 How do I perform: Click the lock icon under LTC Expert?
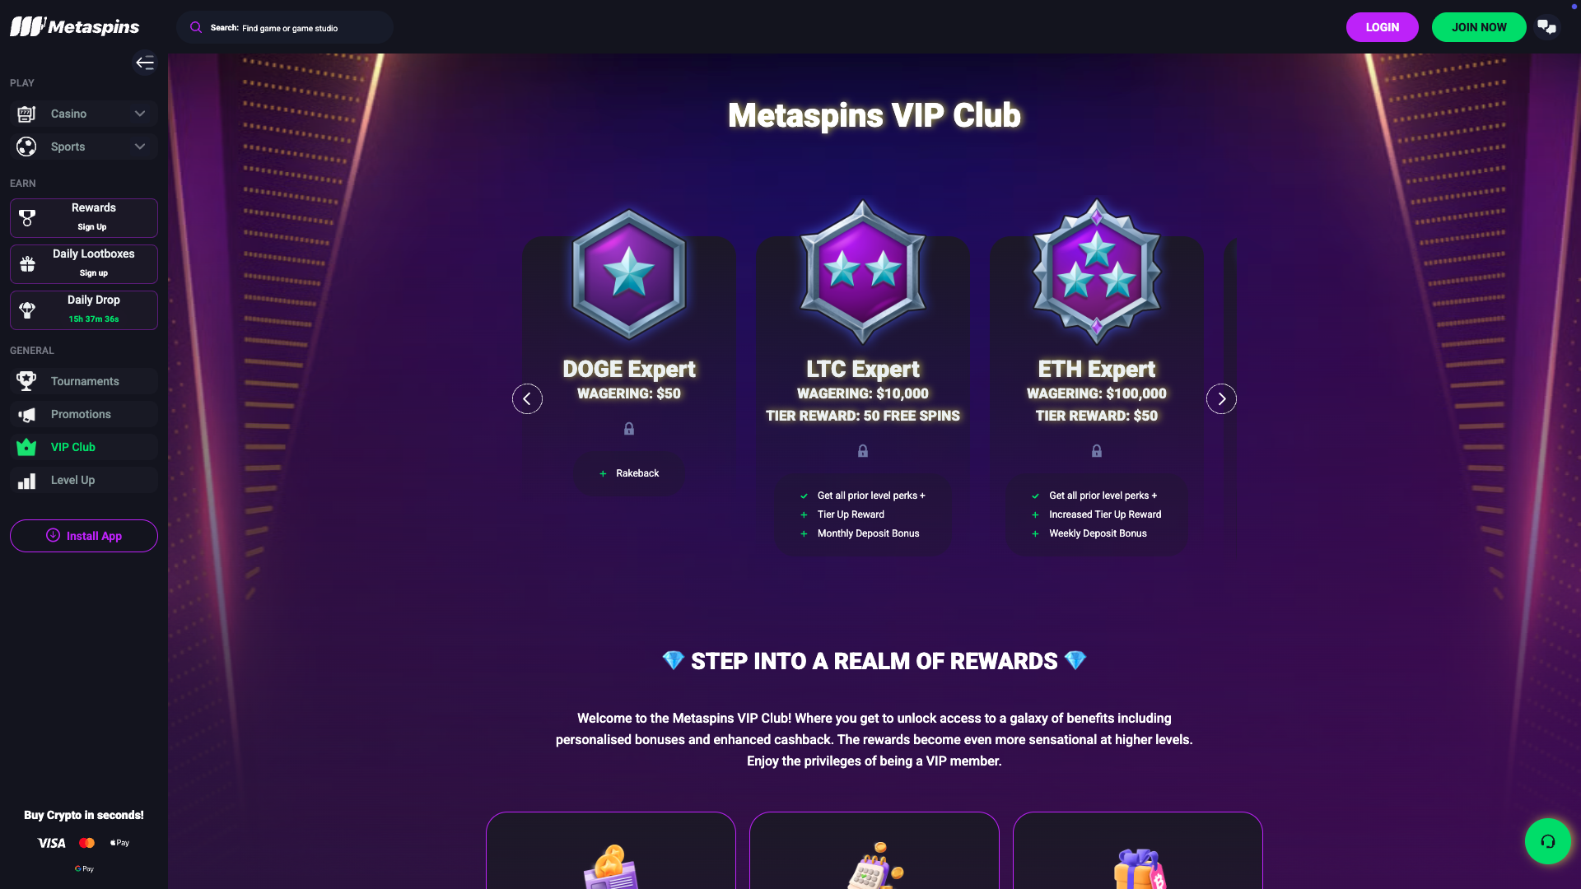click(863, 451)
